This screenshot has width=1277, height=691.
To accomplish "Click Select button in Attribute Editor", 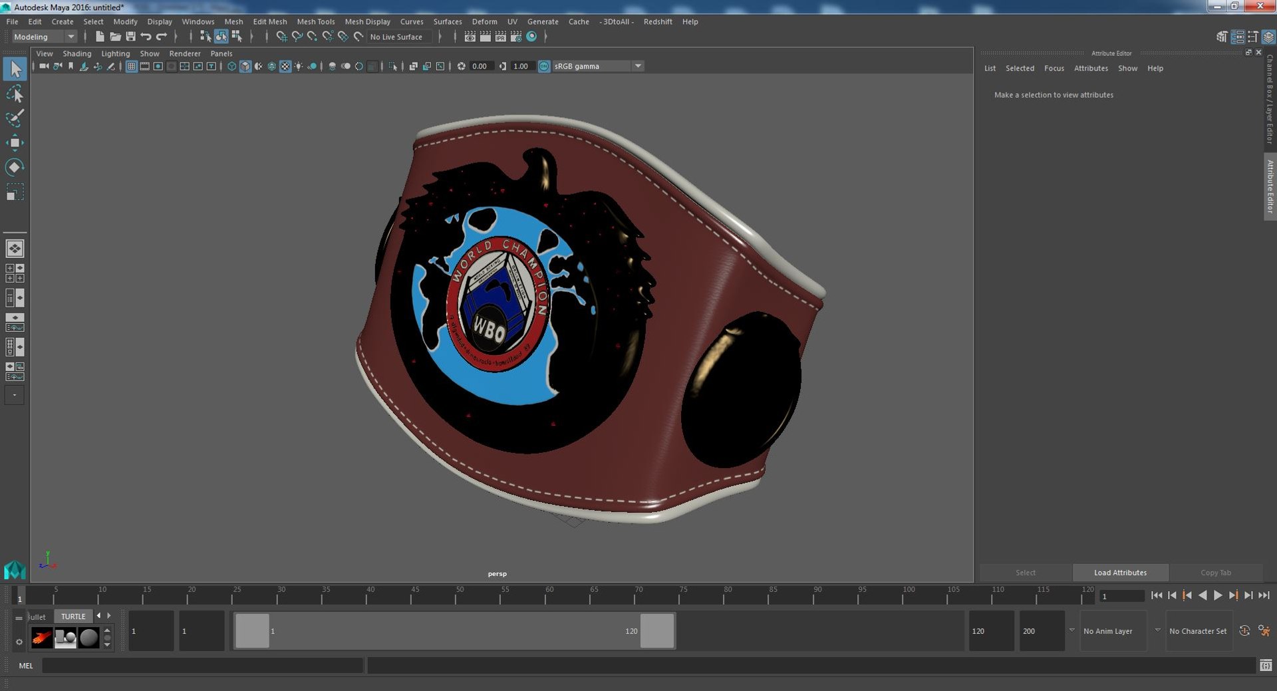I will point(1025,573).
